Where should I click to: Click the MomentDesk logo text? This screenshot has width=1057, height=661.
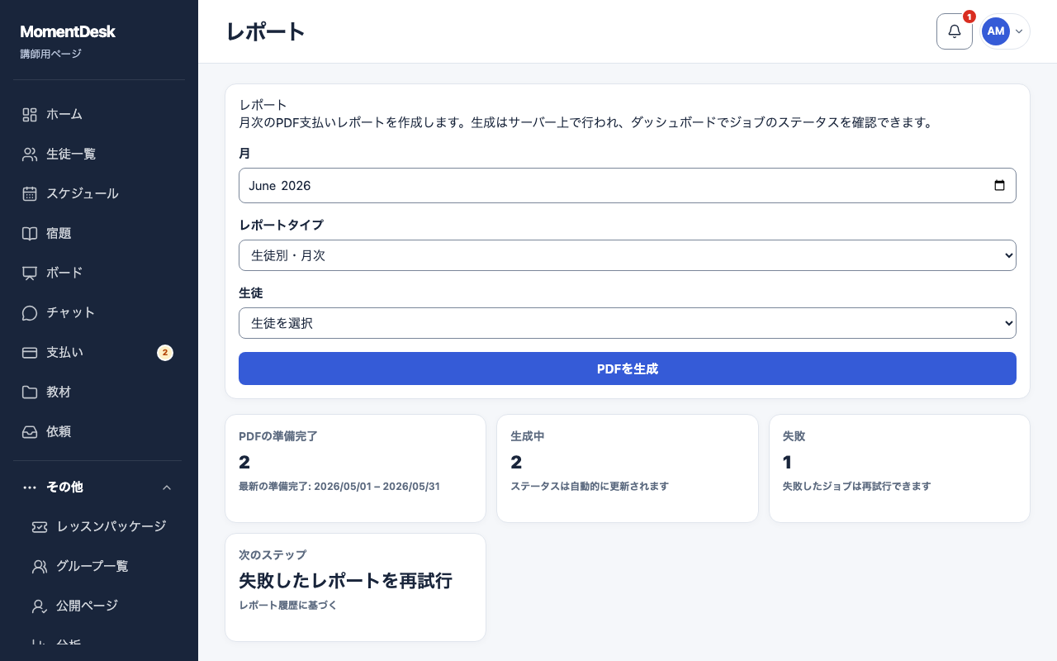68,32
